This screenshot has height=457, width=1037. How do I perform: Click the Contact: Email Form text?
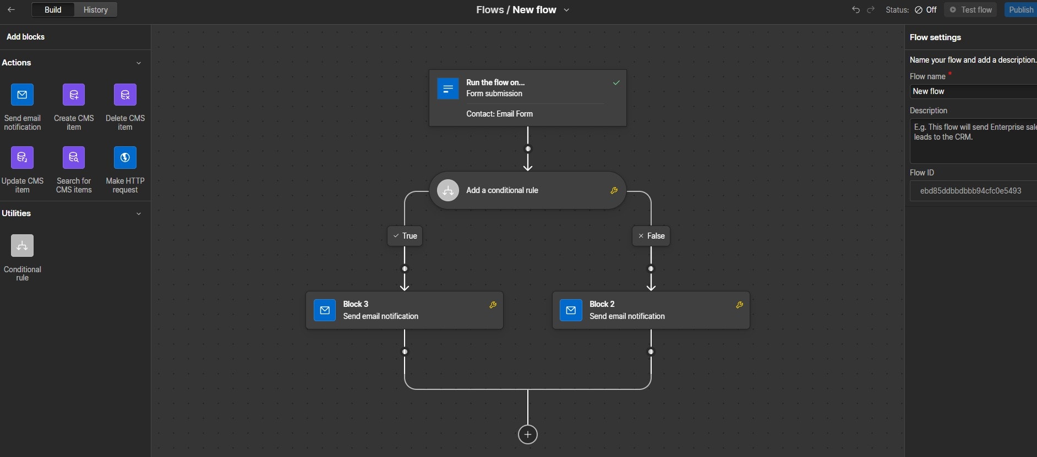coord(499,114)
